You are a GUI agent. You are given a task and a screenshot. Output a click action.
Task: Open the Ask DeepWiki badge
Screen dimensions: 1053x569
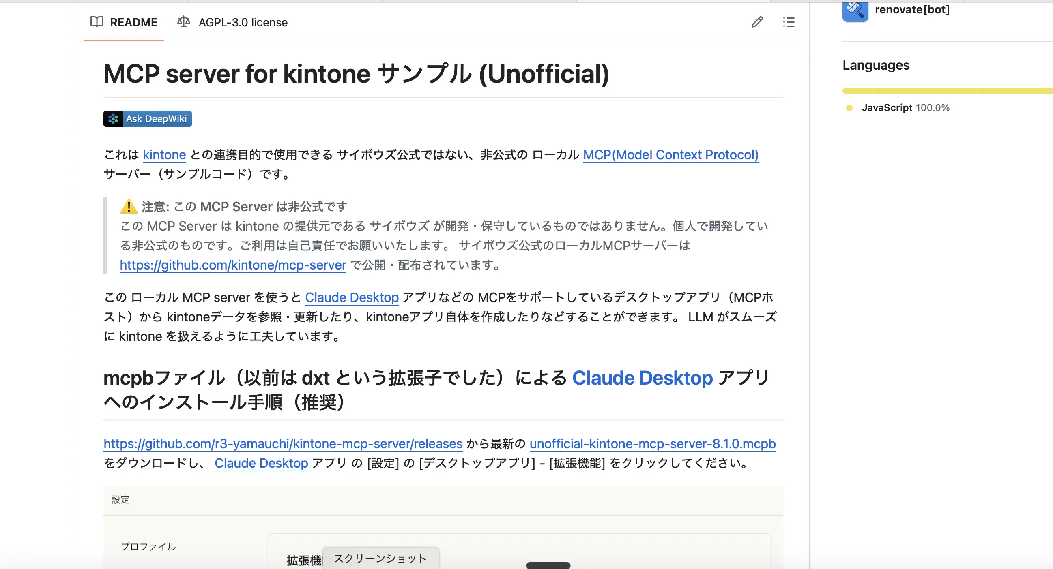148,119
